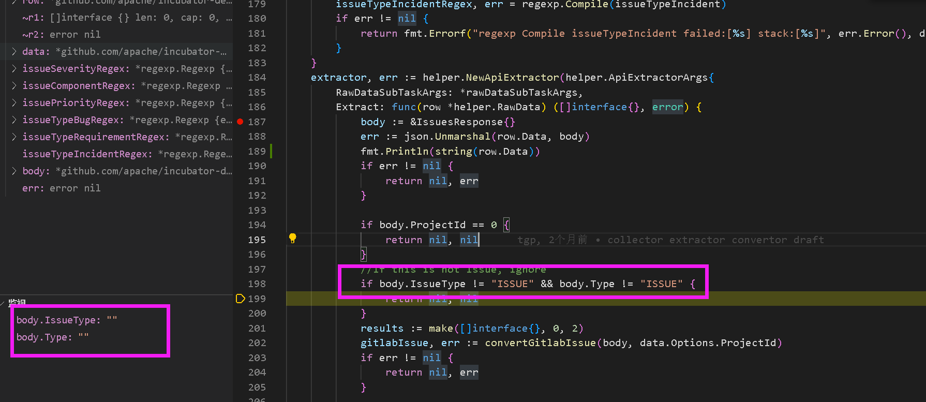
Task: Click line number 198 in the gutter
Action: click(x=257, y=284)
